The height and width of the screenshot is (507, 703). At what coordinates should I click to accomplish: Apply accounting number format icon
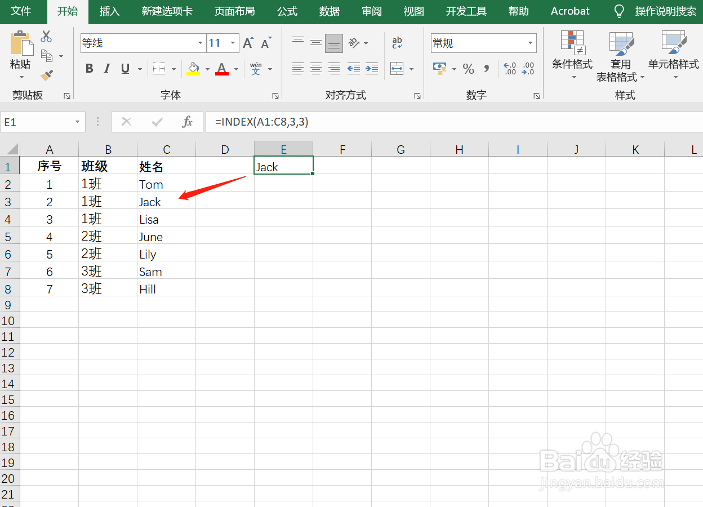pos(440,69)
